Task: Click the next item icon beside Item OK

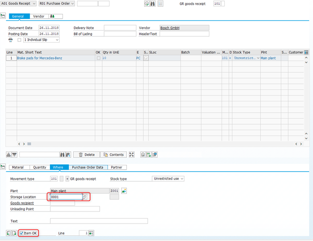Action: [x=14, y=233]
